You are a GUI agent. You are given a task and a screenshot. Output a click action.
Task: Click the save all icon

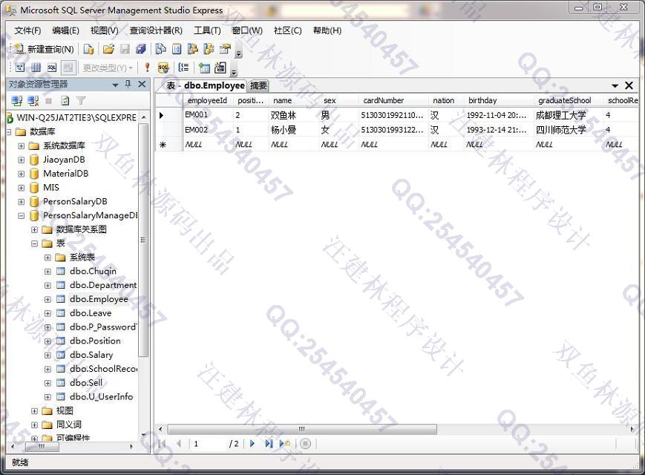pyautogui.click(x=141, y=49)
